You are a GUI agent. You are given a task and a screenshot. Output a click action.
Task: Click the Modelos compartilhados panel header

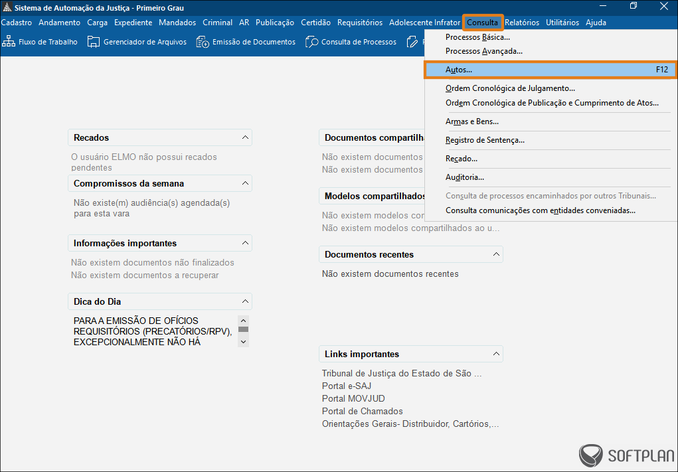pos(372,196)
